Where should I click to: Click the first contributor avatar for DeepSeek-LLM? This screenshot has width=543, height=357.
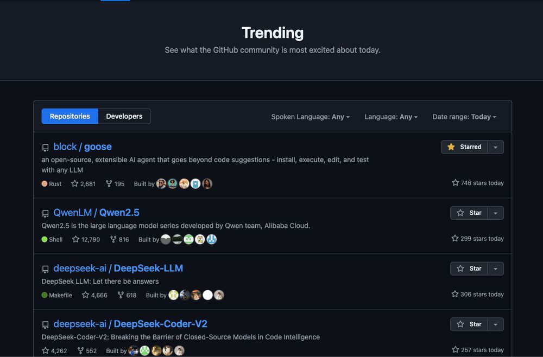[x=174, y=295]
